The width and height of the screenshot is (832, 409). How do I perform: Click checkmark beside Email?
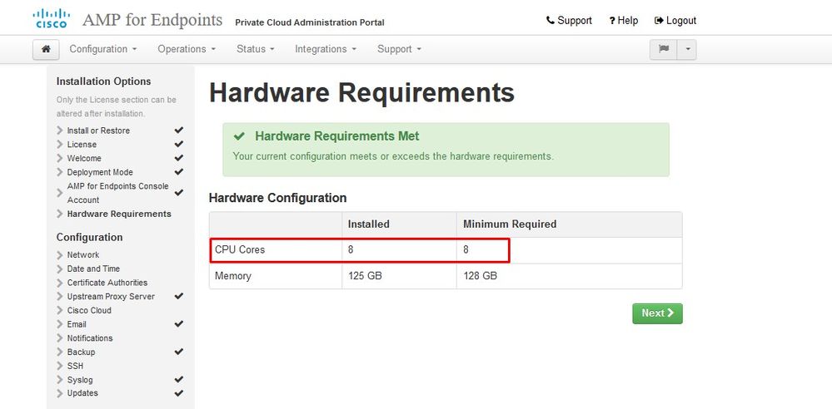(179, 323)
